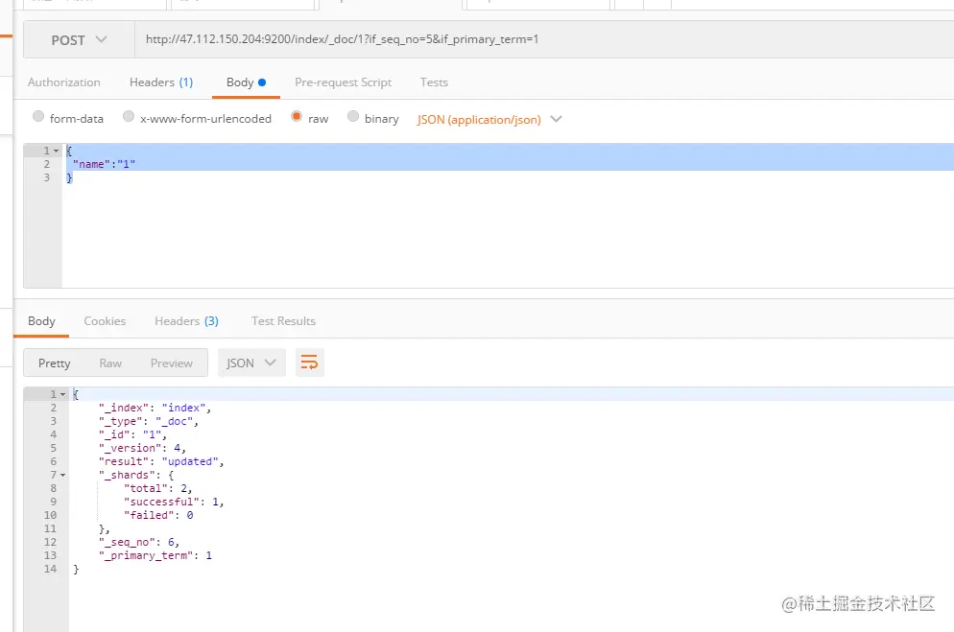Open the response Headers (3) tab
The height and width of the screenshot is (632, 954).
click(186, 321)
